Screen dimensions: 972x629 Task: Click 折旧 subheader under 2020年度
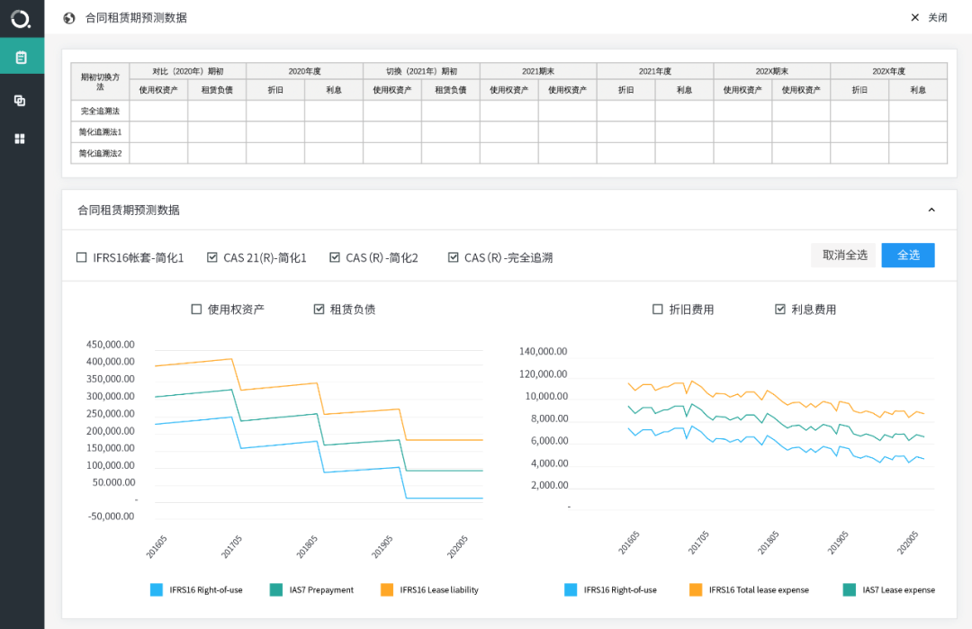(x=275, y=90)
